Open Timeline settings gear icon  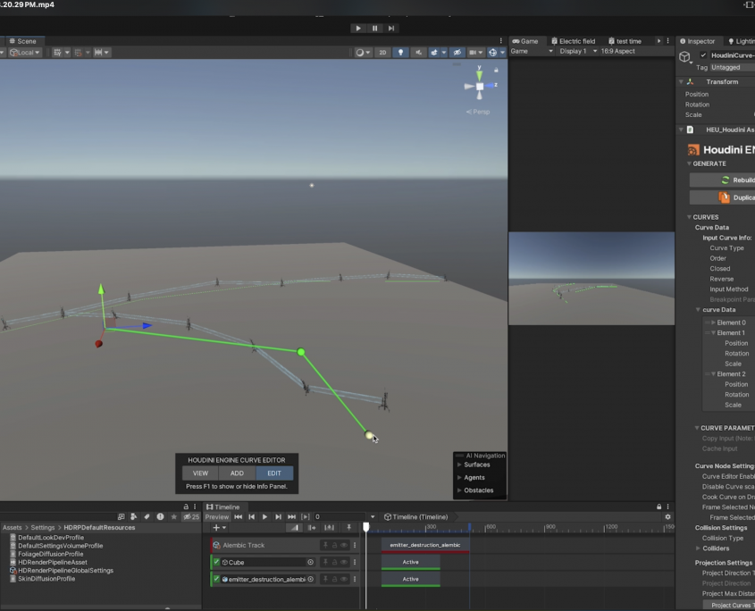pos(667,517)
